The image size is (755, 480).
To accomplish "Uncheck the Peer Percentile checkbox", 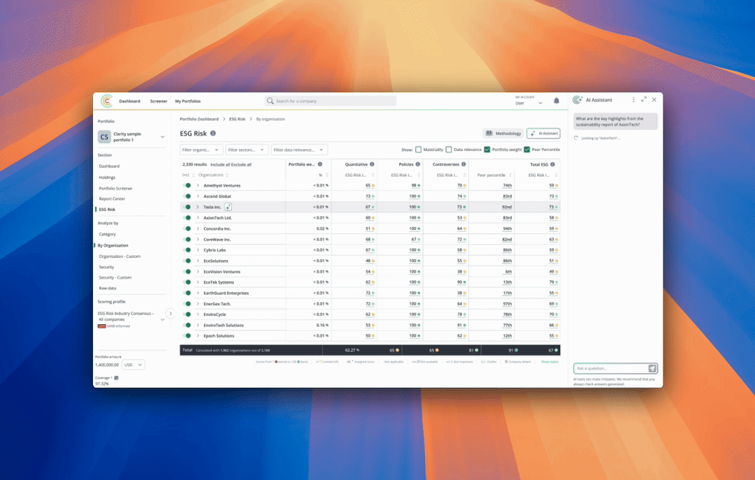I will pyautogui.click(x=527, y=150).
